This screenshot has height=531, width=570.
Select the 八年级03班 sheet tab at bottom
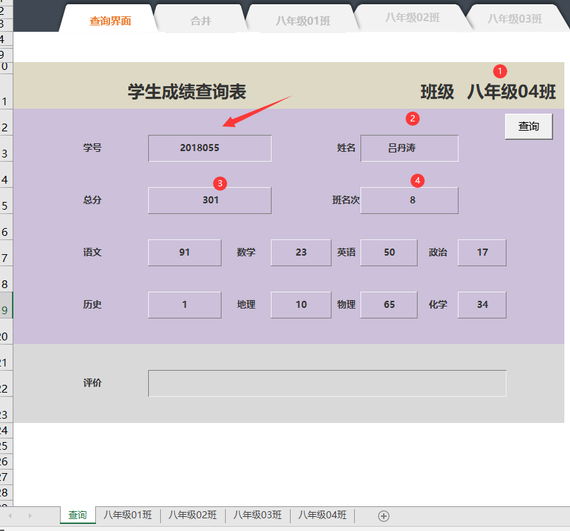coord(257,515)
